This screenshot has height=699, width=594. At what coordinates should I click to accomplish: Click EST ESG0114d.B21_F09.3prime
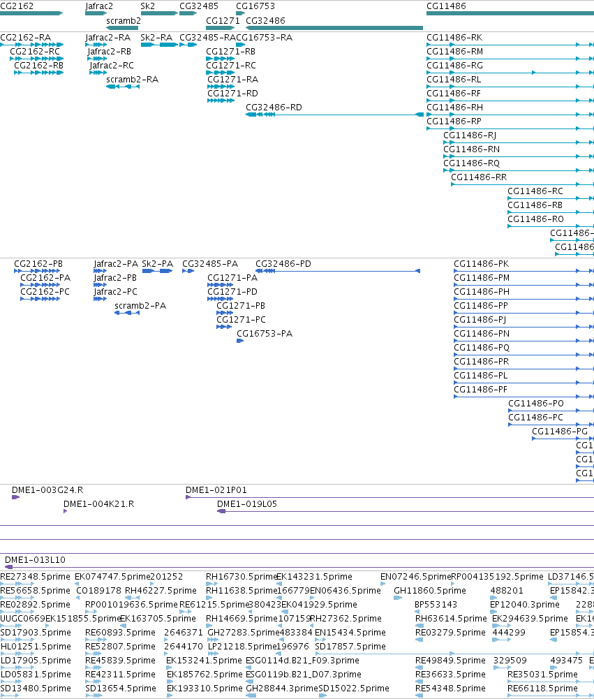pyautogui.click(x=302, y=661)
